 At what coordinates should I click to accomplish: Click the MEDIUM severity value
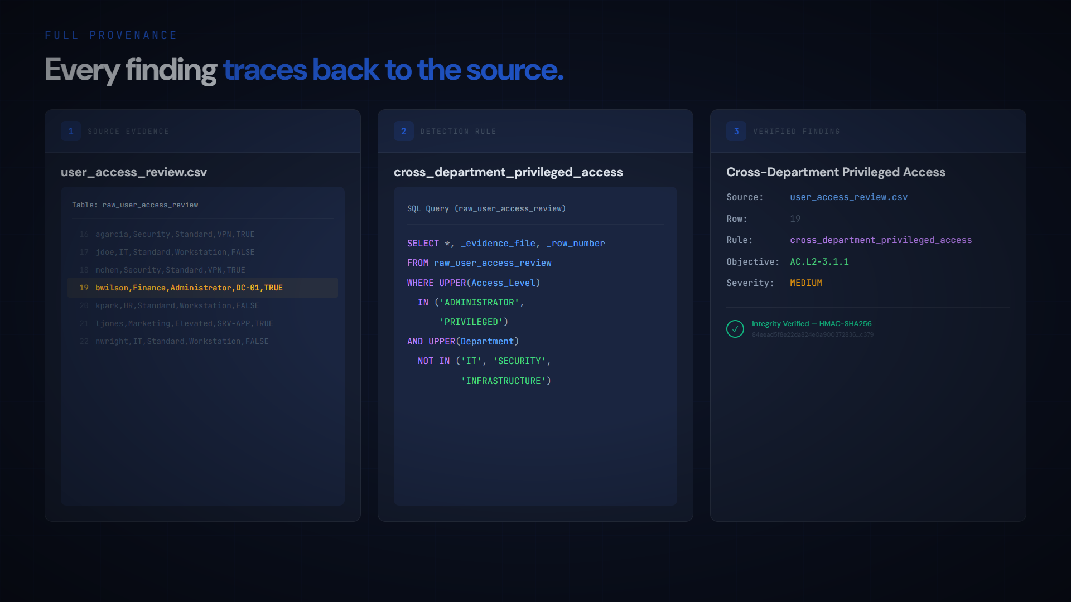click(805, 283)
